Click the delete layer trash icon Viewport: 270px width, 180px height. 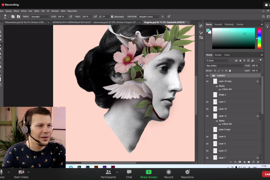(258, 162)
